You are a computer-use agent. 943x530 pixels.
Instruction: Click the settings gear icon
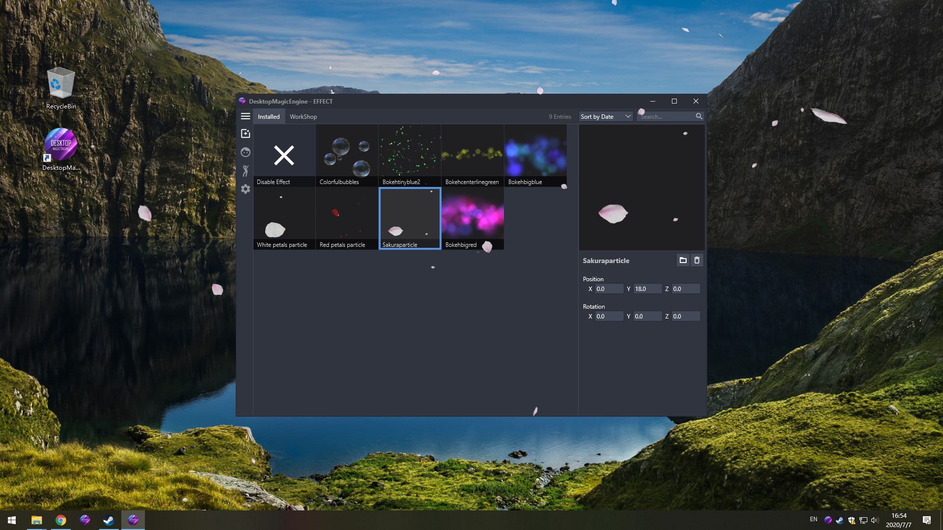246,189
